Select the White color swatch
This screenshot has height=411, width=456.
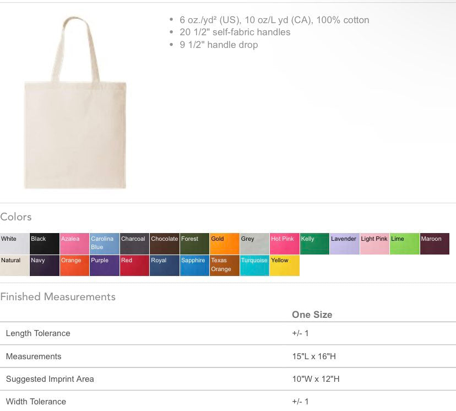tap(14, 244)
